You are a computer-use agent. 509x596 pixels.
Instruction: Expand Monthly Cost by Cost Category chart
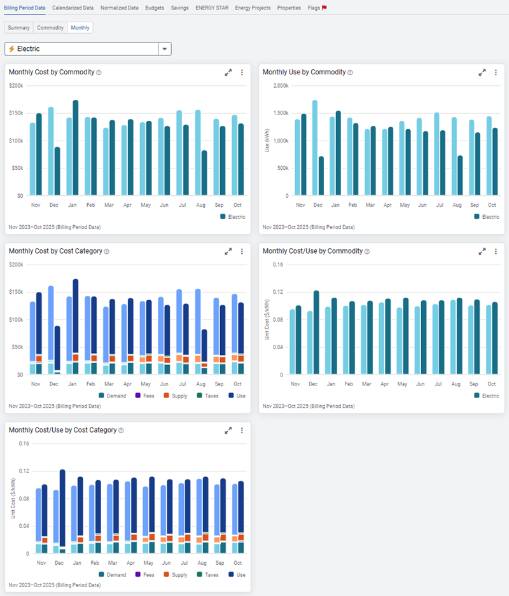click(x=228, y=251)
